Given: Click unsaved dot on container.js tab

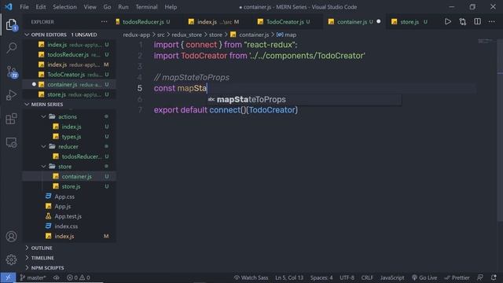Looking at the screenshot, I should pos(379,21).
